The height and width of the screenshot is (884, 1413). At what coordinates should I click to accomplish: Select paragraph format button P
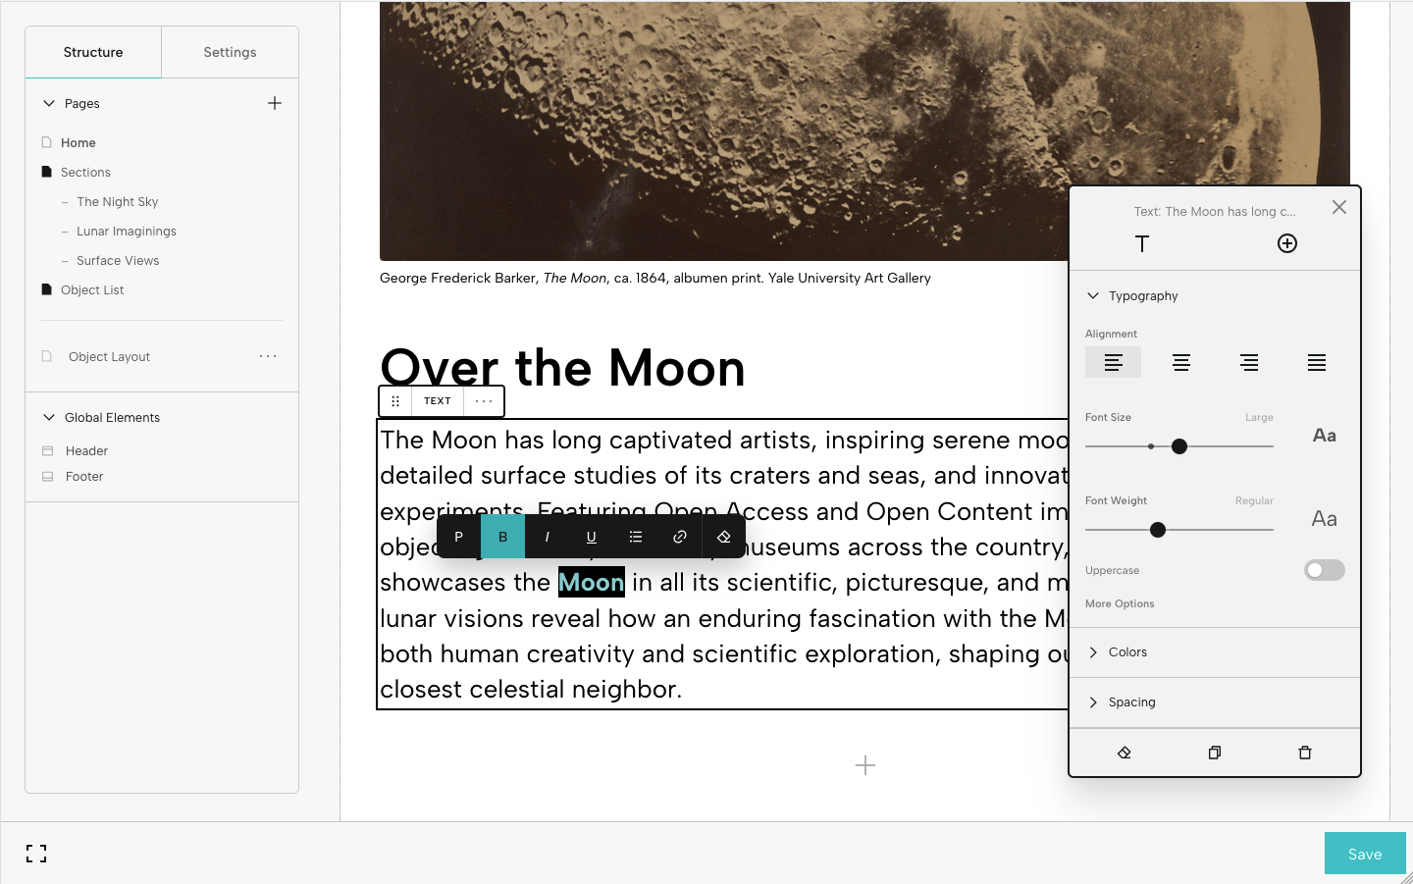[458, 537]
